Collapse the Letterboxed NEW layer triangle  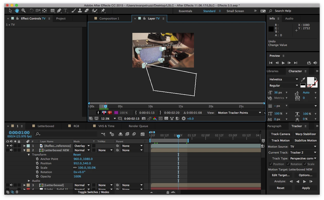click(25, 150)
